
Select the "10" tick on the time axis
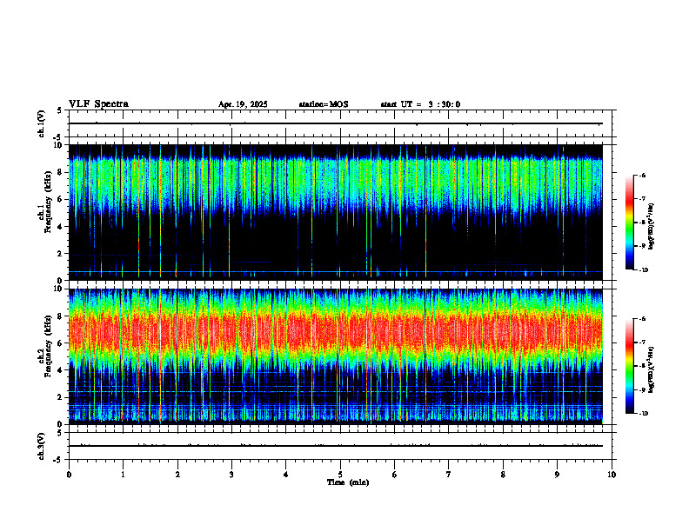click(612, 475)
